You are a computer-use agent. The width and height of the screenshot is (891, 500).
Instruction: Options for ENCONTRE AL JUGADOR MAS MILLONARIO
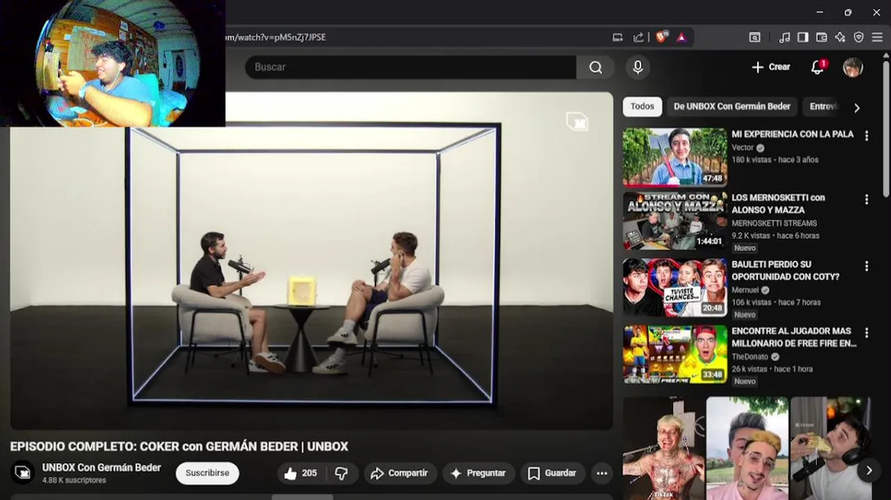pyautogui.click(x=866, y=333)
